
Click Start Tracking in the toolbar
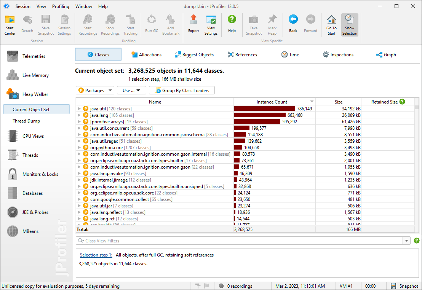130,25
